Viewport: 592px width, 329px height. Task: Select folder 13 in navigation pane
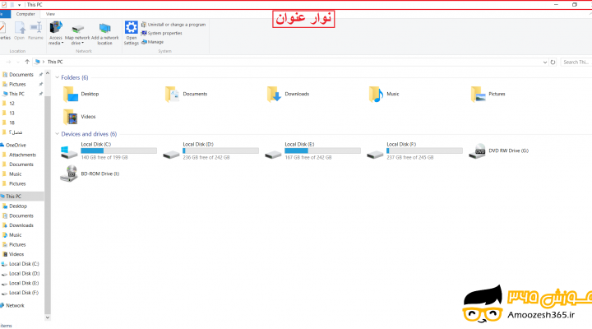tap(12, 114)
